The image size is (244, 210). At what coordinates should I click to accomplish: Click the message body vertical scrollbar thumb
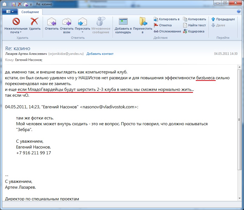coord(240,119)
